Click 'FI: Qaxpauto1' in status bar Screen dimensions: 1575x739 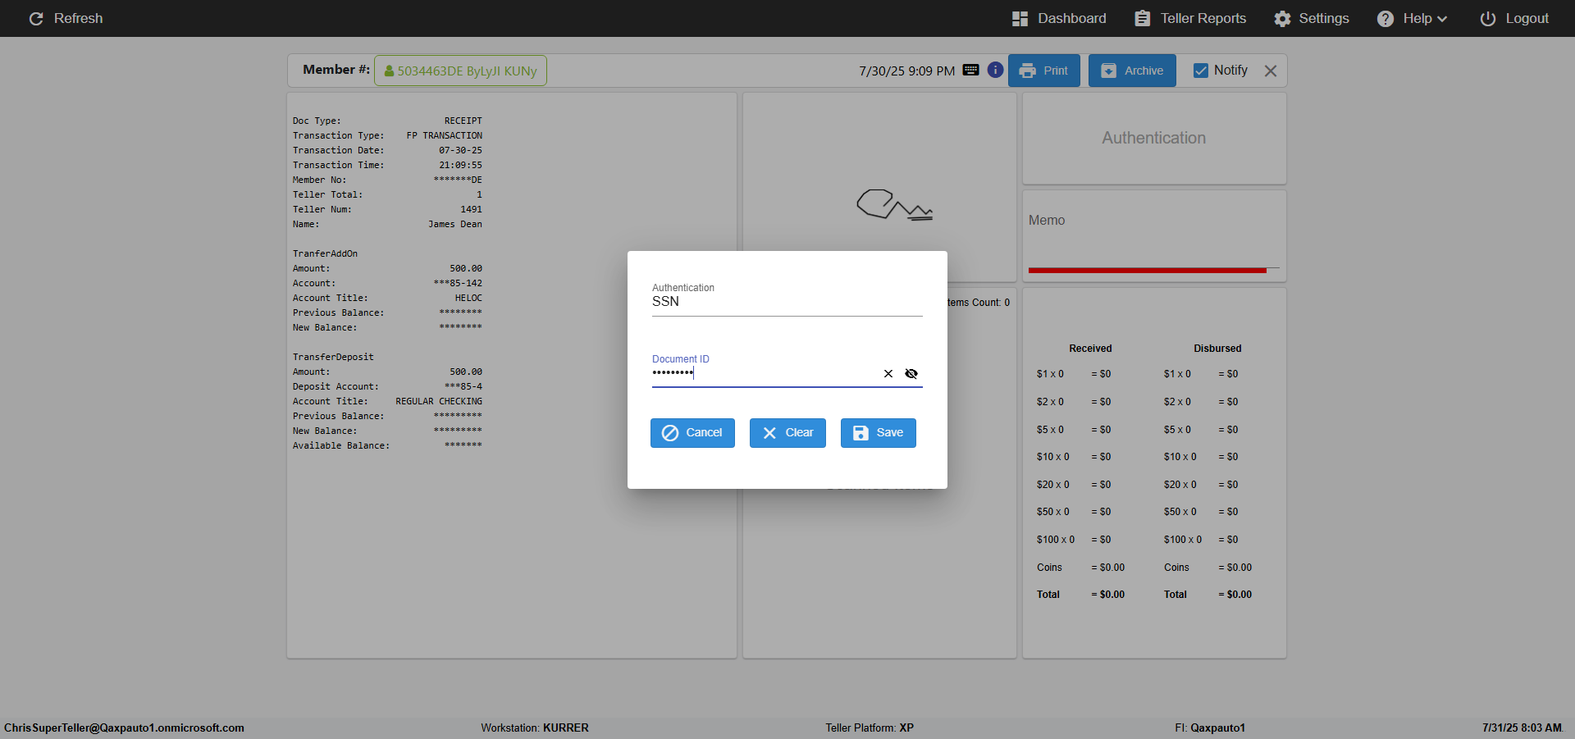pyautogui.click(x=1210, y=728)
